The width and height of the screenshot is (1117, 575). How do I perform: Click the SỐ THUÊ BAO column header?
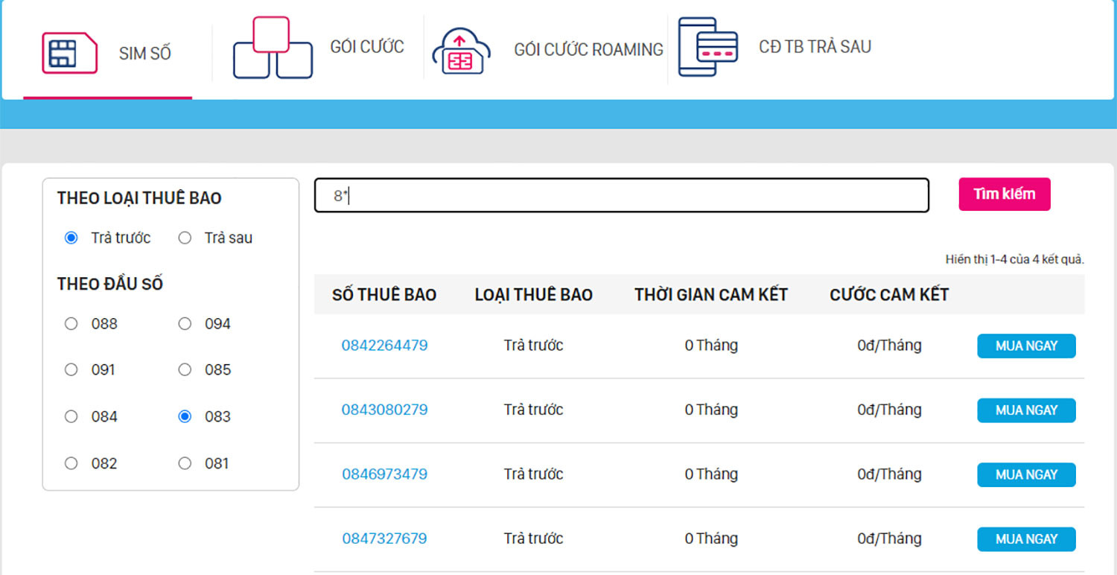tap(384, 295)
